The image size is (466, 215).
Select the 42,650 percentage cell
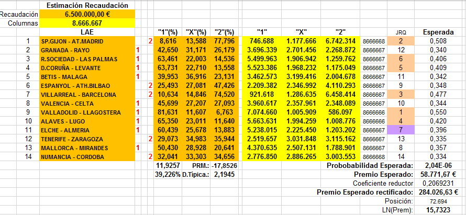[x=168, y=50]
